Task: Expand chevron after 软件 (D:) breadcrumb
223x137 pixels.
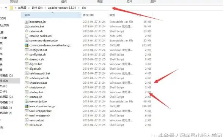Action: (45, 8)
